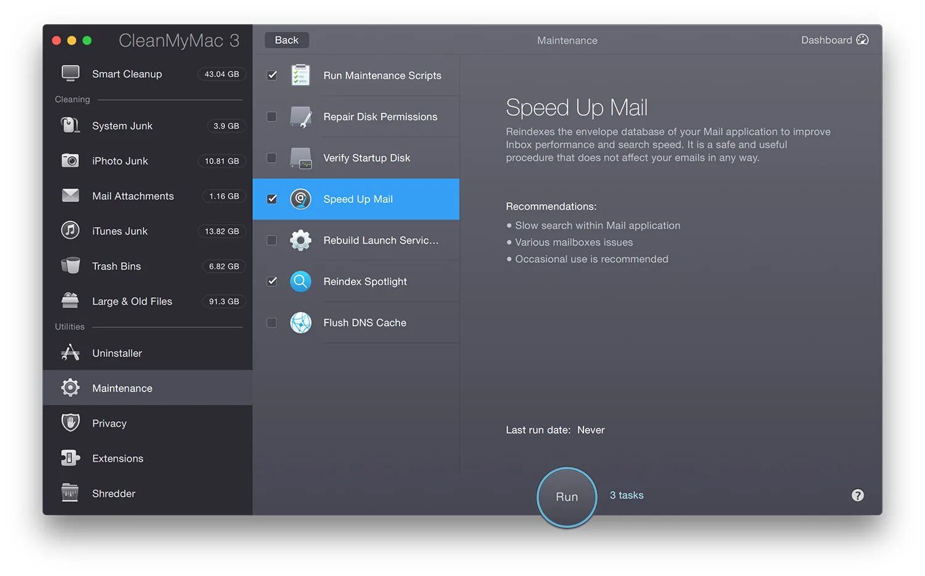Viewport: 925px width, 576px height.
Task: Tick the Rebuild Launch Services checkbox
Action: [x=272, y=240]
